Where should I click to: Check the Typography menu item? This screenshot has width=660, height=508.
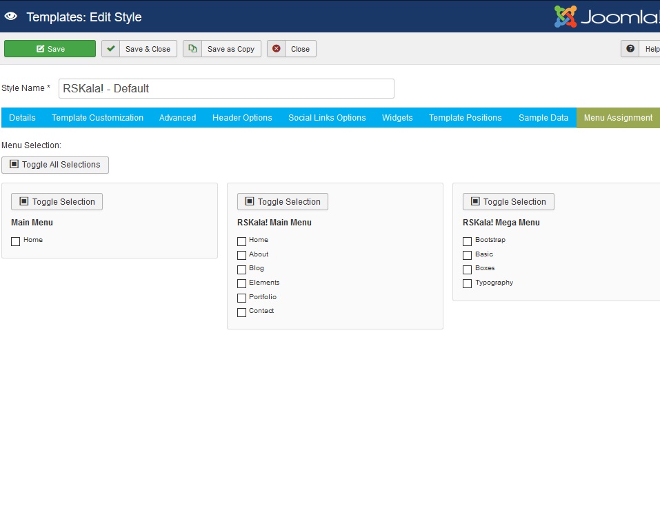pyautogui.click(x=467, y=283)
